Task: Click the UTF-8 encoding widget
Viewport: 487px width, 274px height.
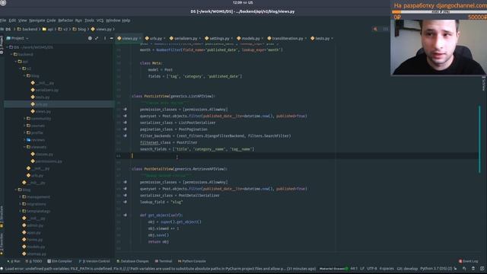Action: (x=372, y=269)
